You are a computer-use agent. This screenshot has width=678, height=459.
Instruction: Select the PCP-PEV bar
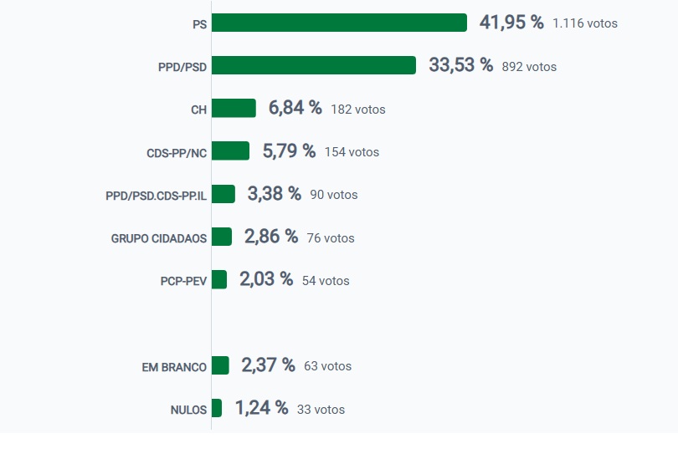(219, 279)
